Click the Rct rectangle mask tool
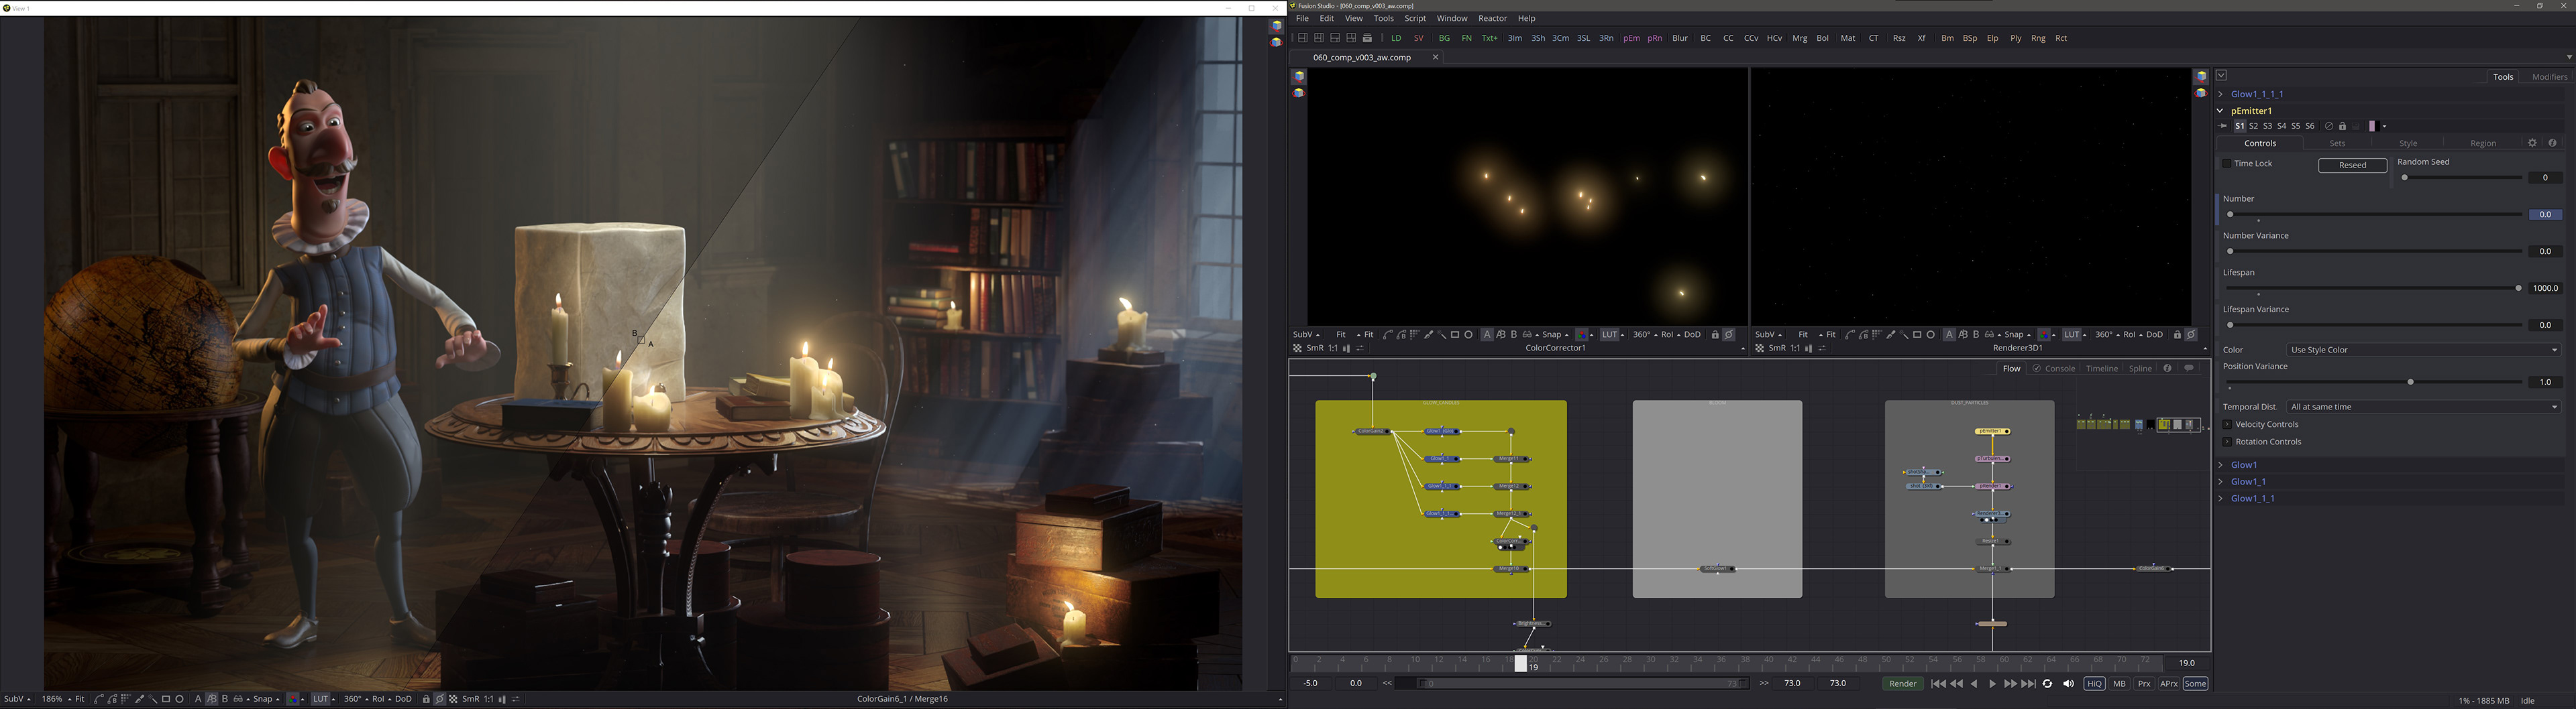2576x709 pixels. click(2061, 38)
